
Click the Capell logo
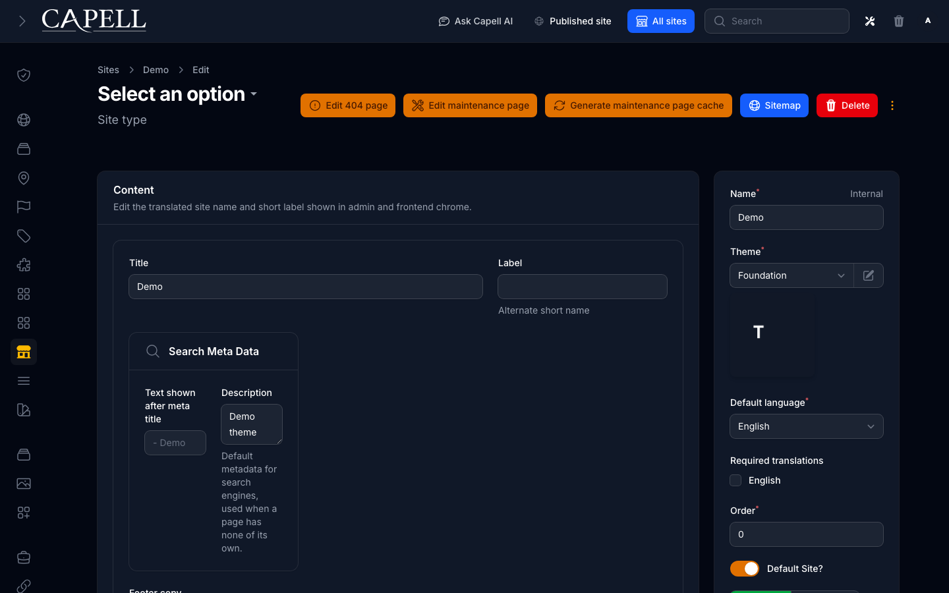pos(94,20)
